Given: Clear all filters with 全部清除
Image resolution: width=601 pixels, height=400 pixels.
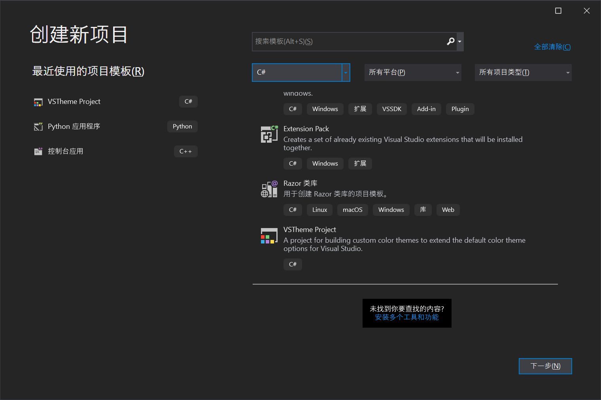Looking at the screenshot, I should [x=552, y=47].
